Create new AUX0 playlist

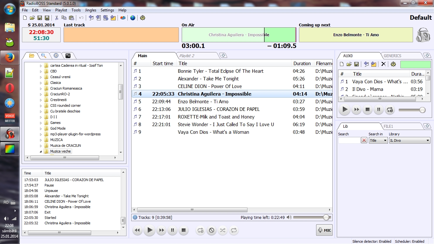[342, 64]
